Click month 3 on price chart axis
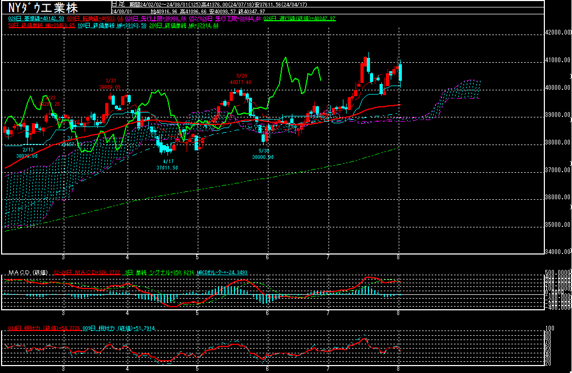 click(x=63, y=257)
